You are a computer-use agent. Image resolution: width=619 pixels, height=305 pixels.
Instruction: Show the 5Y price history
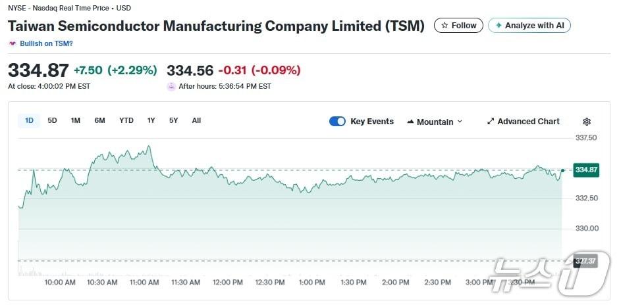(x=173, y=120)
